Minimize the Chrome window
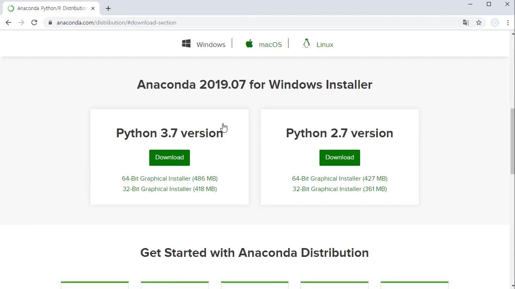 (470, 4)
